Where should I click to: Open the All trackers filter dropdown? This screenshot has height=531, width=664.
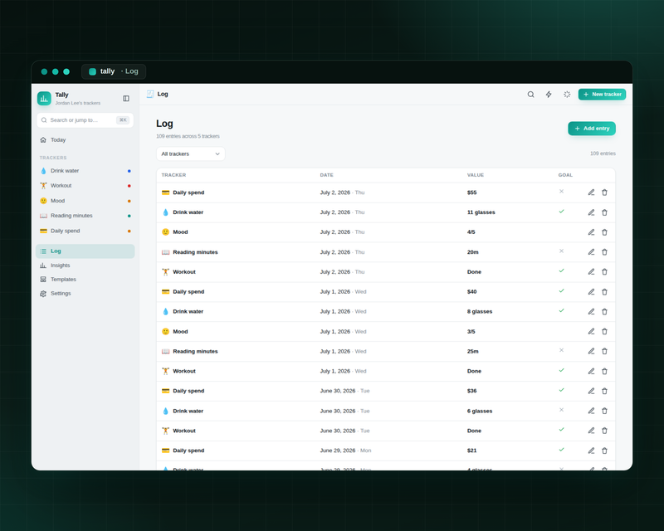click(191, 153)
